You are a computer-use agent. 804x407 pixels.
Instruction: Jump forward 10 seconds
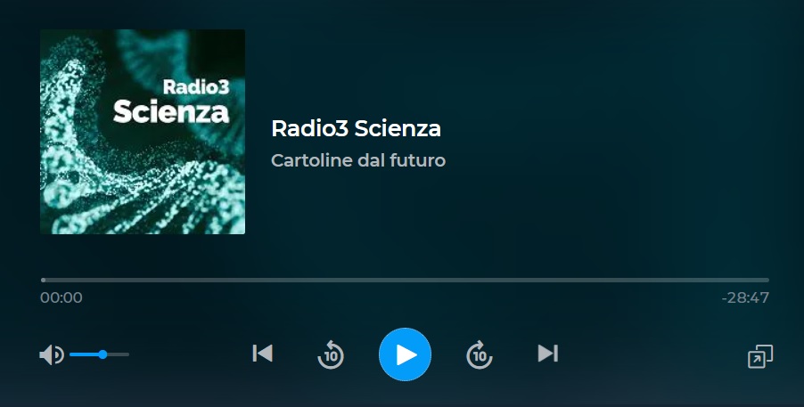[x=480, y=354]
